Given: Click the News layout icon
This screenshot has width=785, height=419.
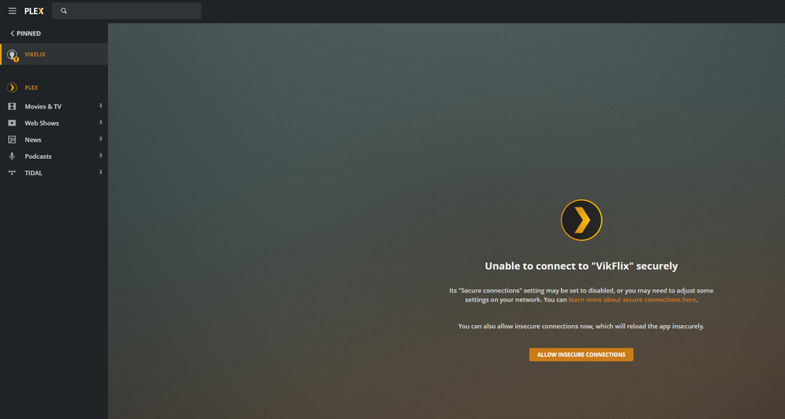Looking at the screenshot, I should point(12,139).
